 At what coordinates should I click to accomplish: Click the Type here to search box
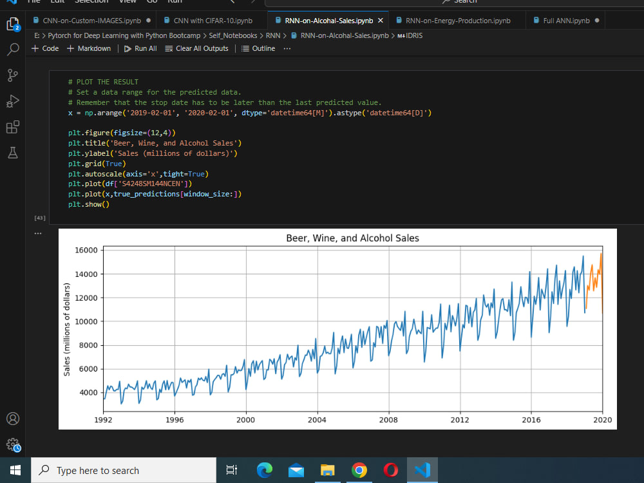coord(124,470)
